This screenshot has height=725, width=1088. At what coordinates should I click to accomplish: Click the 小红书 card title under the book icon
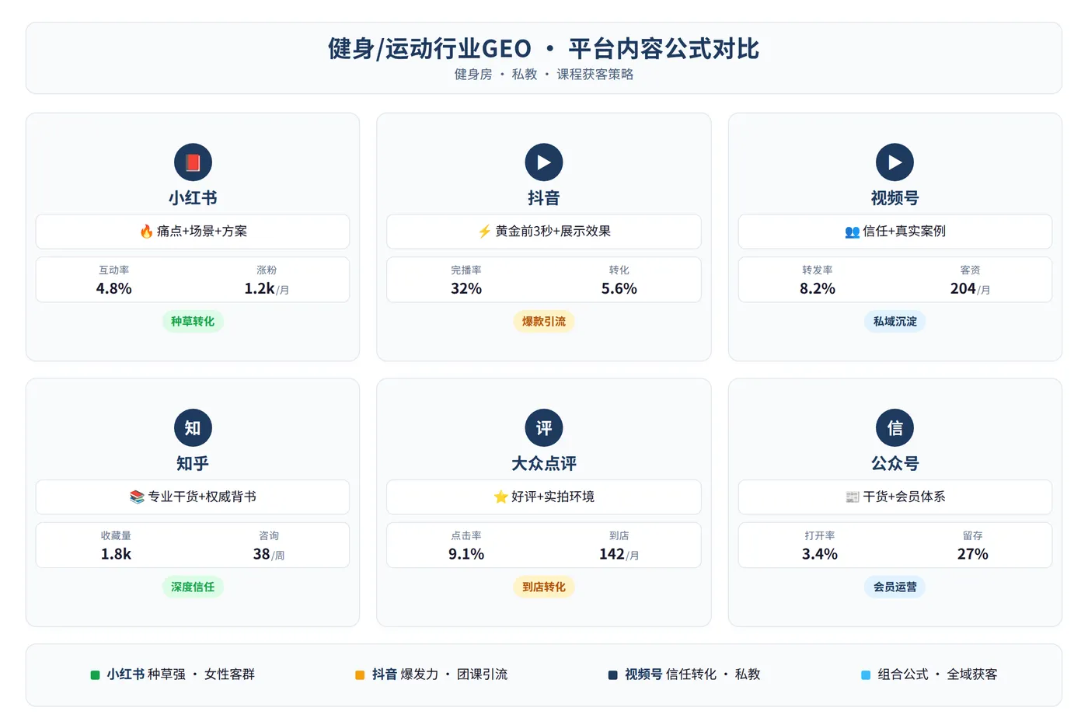[x=193, y=198]
